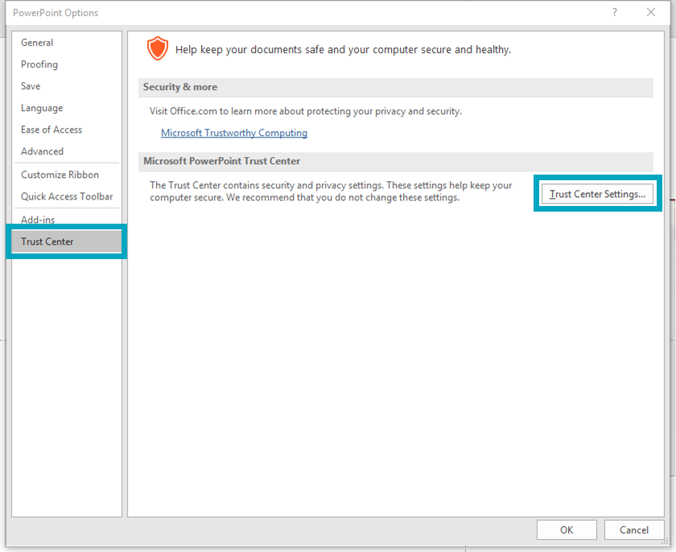Click the Trust Center Settings button
The width and height of the screenshot is (676, 552).
click(x=597, y=194)
